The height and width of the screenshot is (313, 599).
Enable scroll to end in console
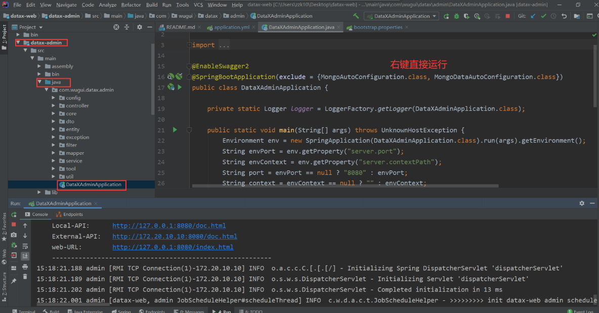[x=25, y=256]
